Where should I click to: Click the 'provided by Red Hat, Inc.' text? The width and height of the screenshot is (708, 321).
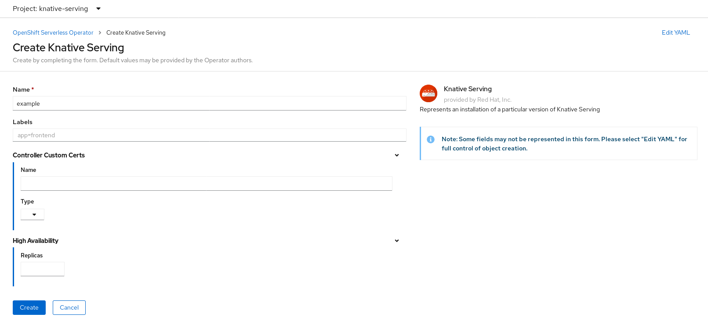(478, 100)
